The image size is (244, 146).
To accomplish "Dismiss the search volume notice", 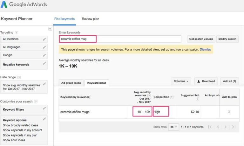I will point(205,50).
